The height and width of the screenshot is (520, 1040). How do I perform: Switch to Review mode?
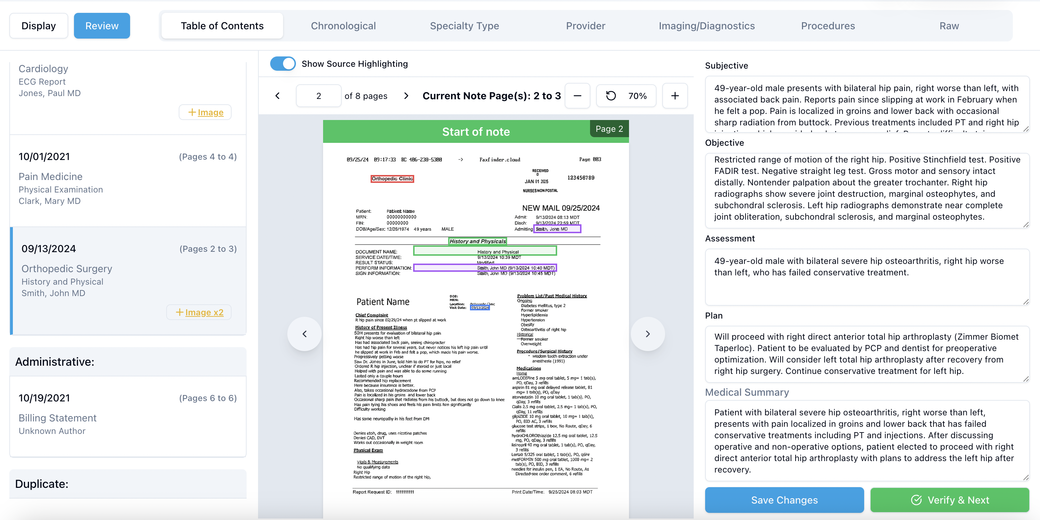(102, 26)
